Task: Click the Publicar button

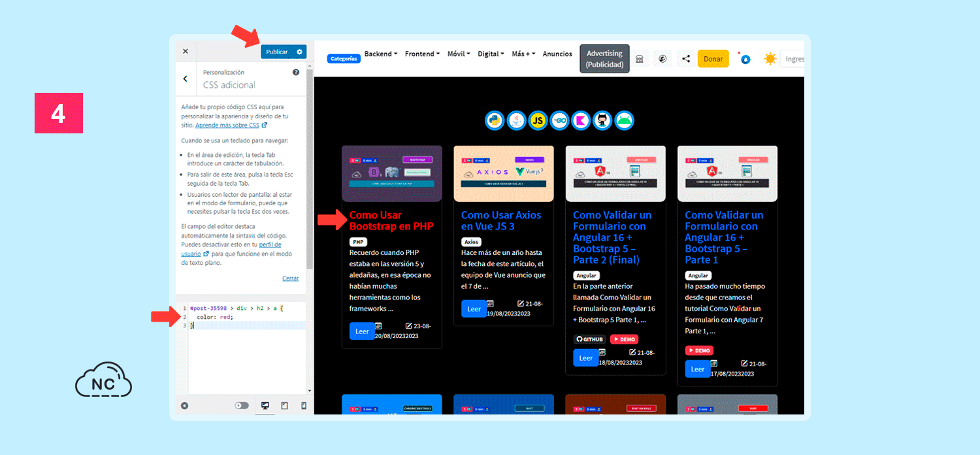Action: pos(277,52)
